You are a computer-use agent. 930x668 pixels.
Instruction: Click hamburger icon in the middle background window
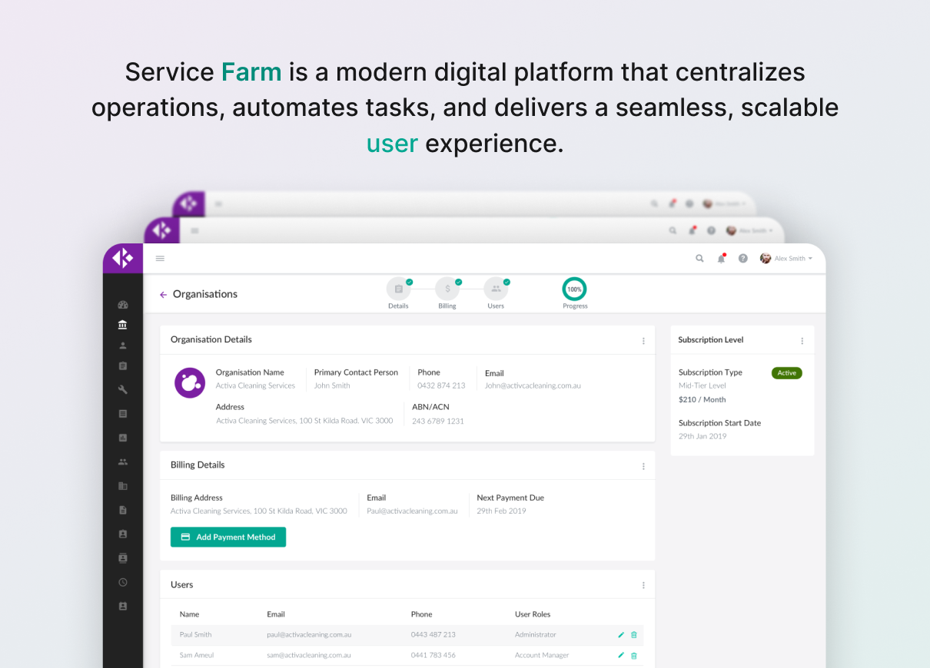click(194, 230)
